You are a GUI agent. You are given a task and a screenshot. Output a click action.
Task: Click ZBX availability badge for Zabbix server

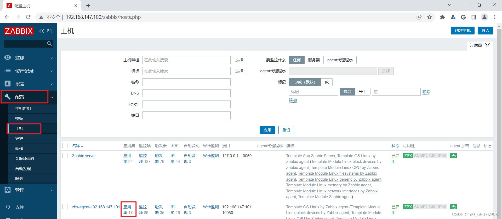pyautogui.click(x=408, y=156)
